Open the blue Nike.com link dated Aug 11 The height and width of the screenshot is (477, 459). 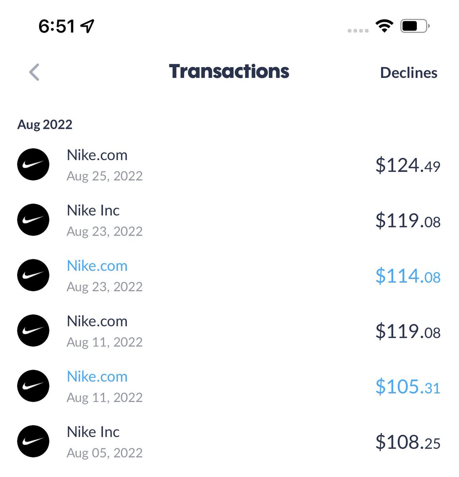click(97, 376)
